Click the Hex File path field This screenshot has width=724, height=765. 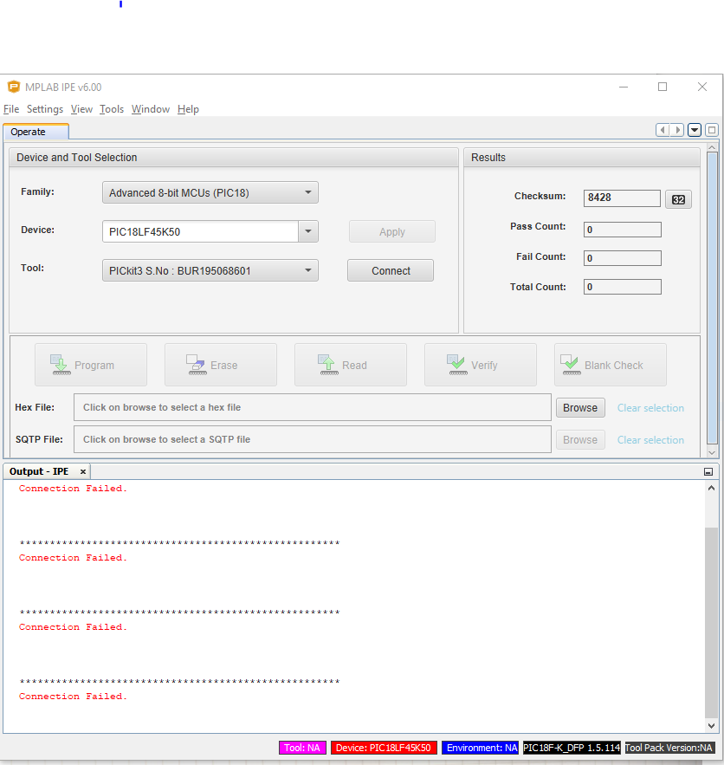coord(313,407)
